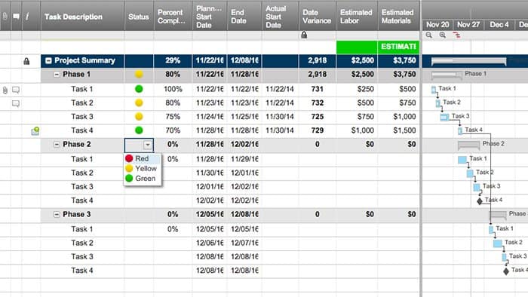Click the Phase 3 Task 4 milestone diamond

click(506, 271)
